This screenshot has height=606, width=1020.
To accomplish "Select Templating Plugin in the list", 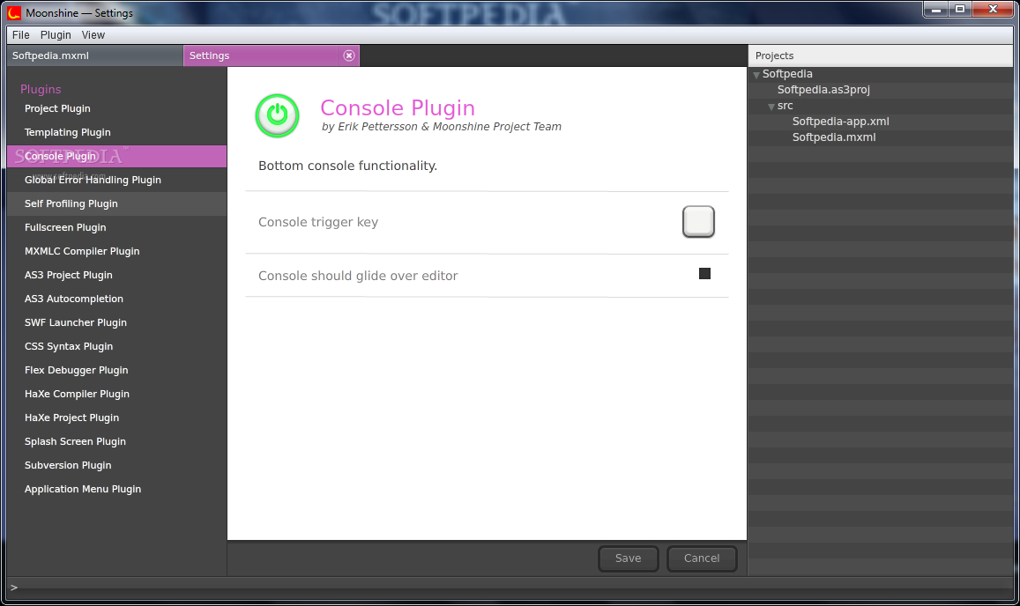I will 117,133.
